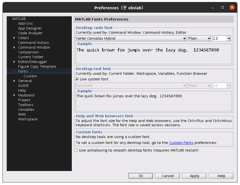Select Current Folder preferences
Image resolution: width=240 pixels, height=185 pixels.
[31, 57]
